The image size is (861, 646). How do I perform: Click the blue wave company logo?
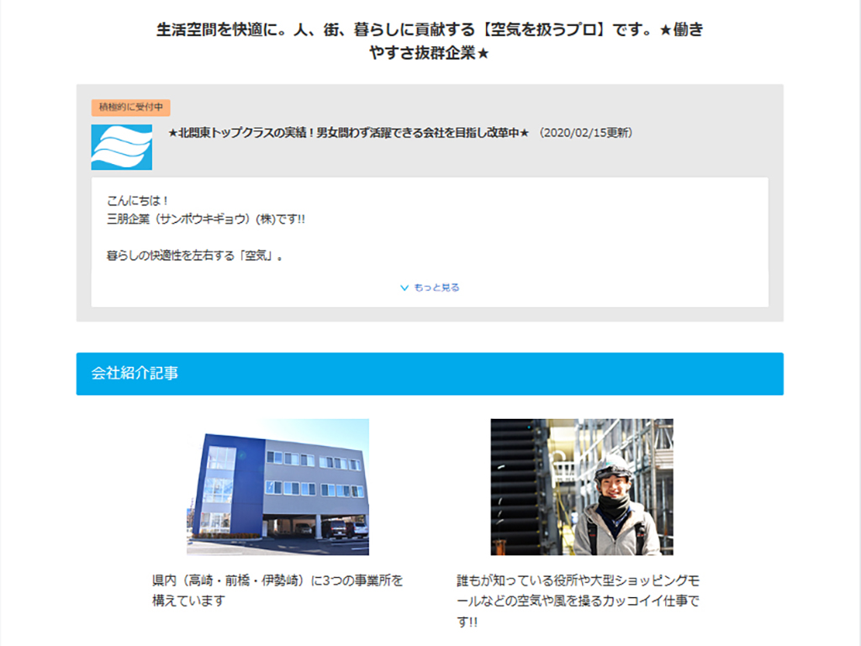(x=121, y=147)
